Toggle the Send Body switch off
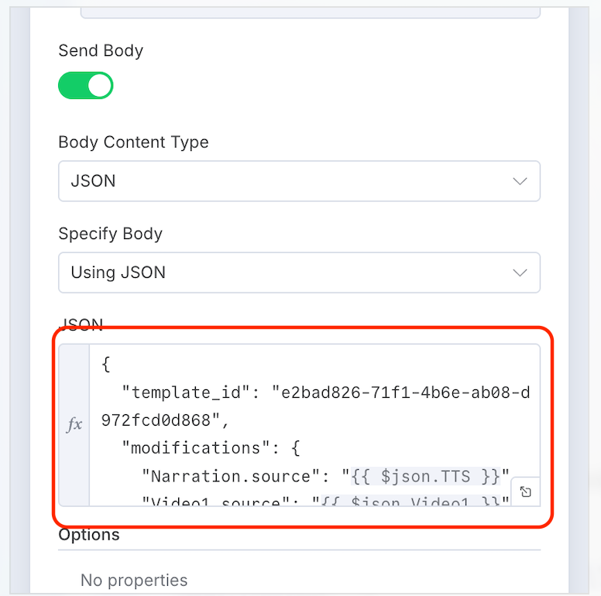Viewport: 601px width, 596px height. [x=86, y=86]
